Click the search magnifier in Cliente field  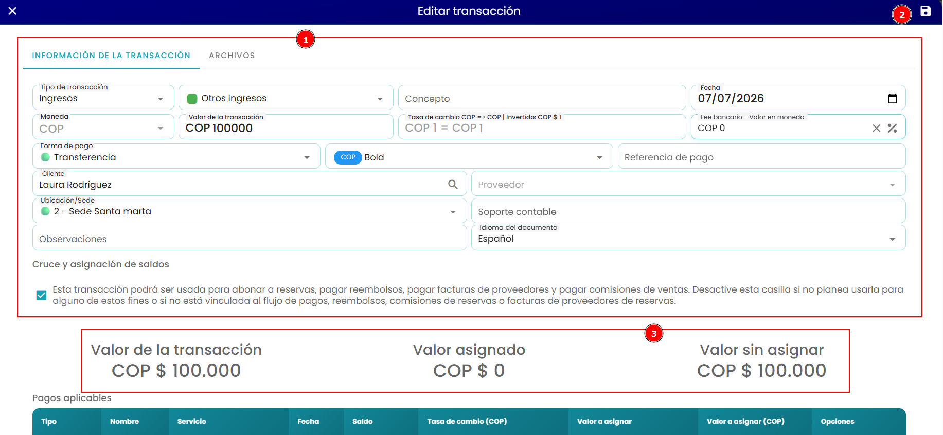(x=453, y=184)
